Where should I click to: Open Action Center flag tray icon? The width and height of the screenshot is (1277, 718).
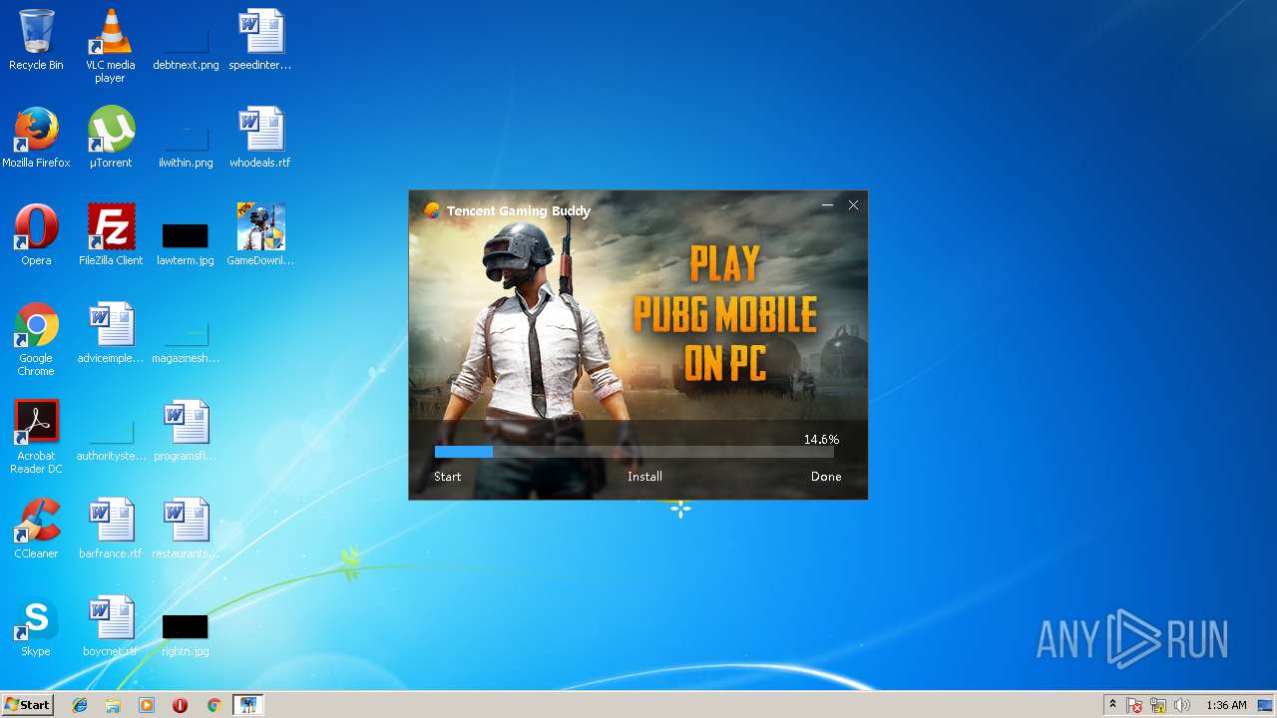click(1134, 705)
